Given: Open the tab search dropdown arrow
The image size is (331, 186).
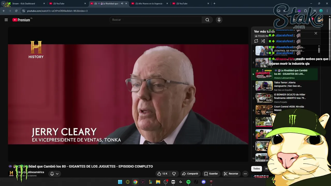Looking at the screenshot, I should coord(3,3).
